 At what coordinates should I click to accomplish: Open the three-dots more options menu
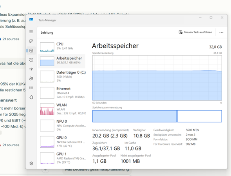221,32
